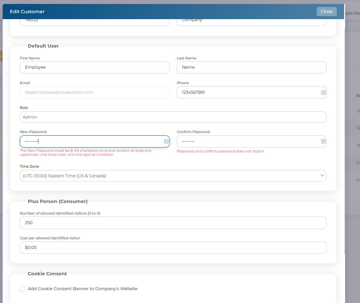Click into the First Name field
Image resolution: width=360 pixels, height=303 pixels.
coord(95,67)
